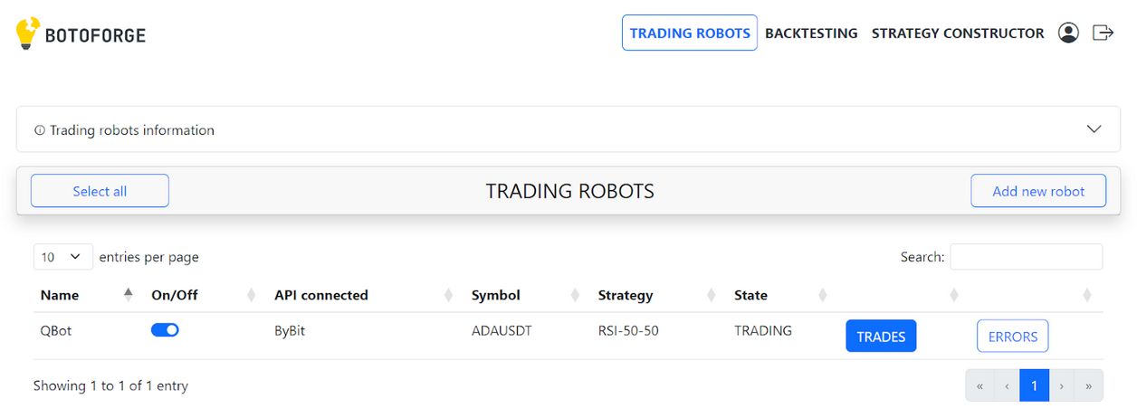Screen dimensions: 1137x418
Task: Open entries per page dropdown
Action: [62, 257]
